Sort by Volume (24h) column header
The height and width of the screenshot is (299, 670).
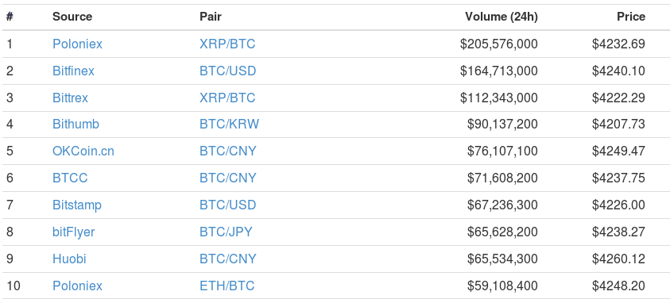click(x=502, y=17)
